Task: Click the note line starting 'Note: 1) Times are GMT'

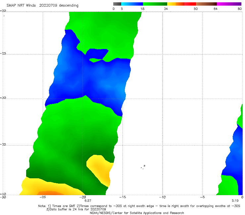Action: pyautogui.click(x=139, y=206)
